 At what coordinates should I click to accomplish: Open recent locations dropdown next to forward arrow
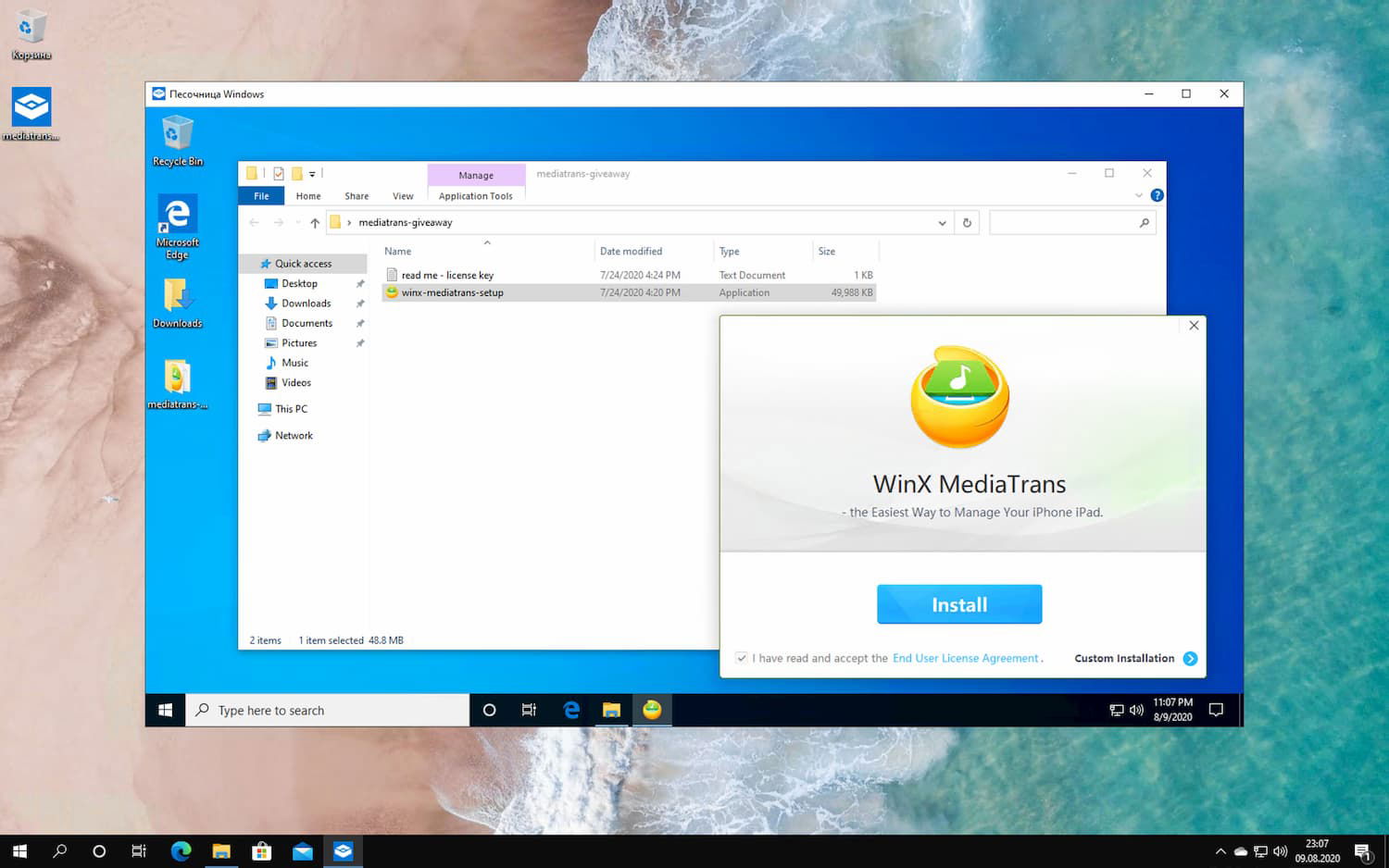297,222
